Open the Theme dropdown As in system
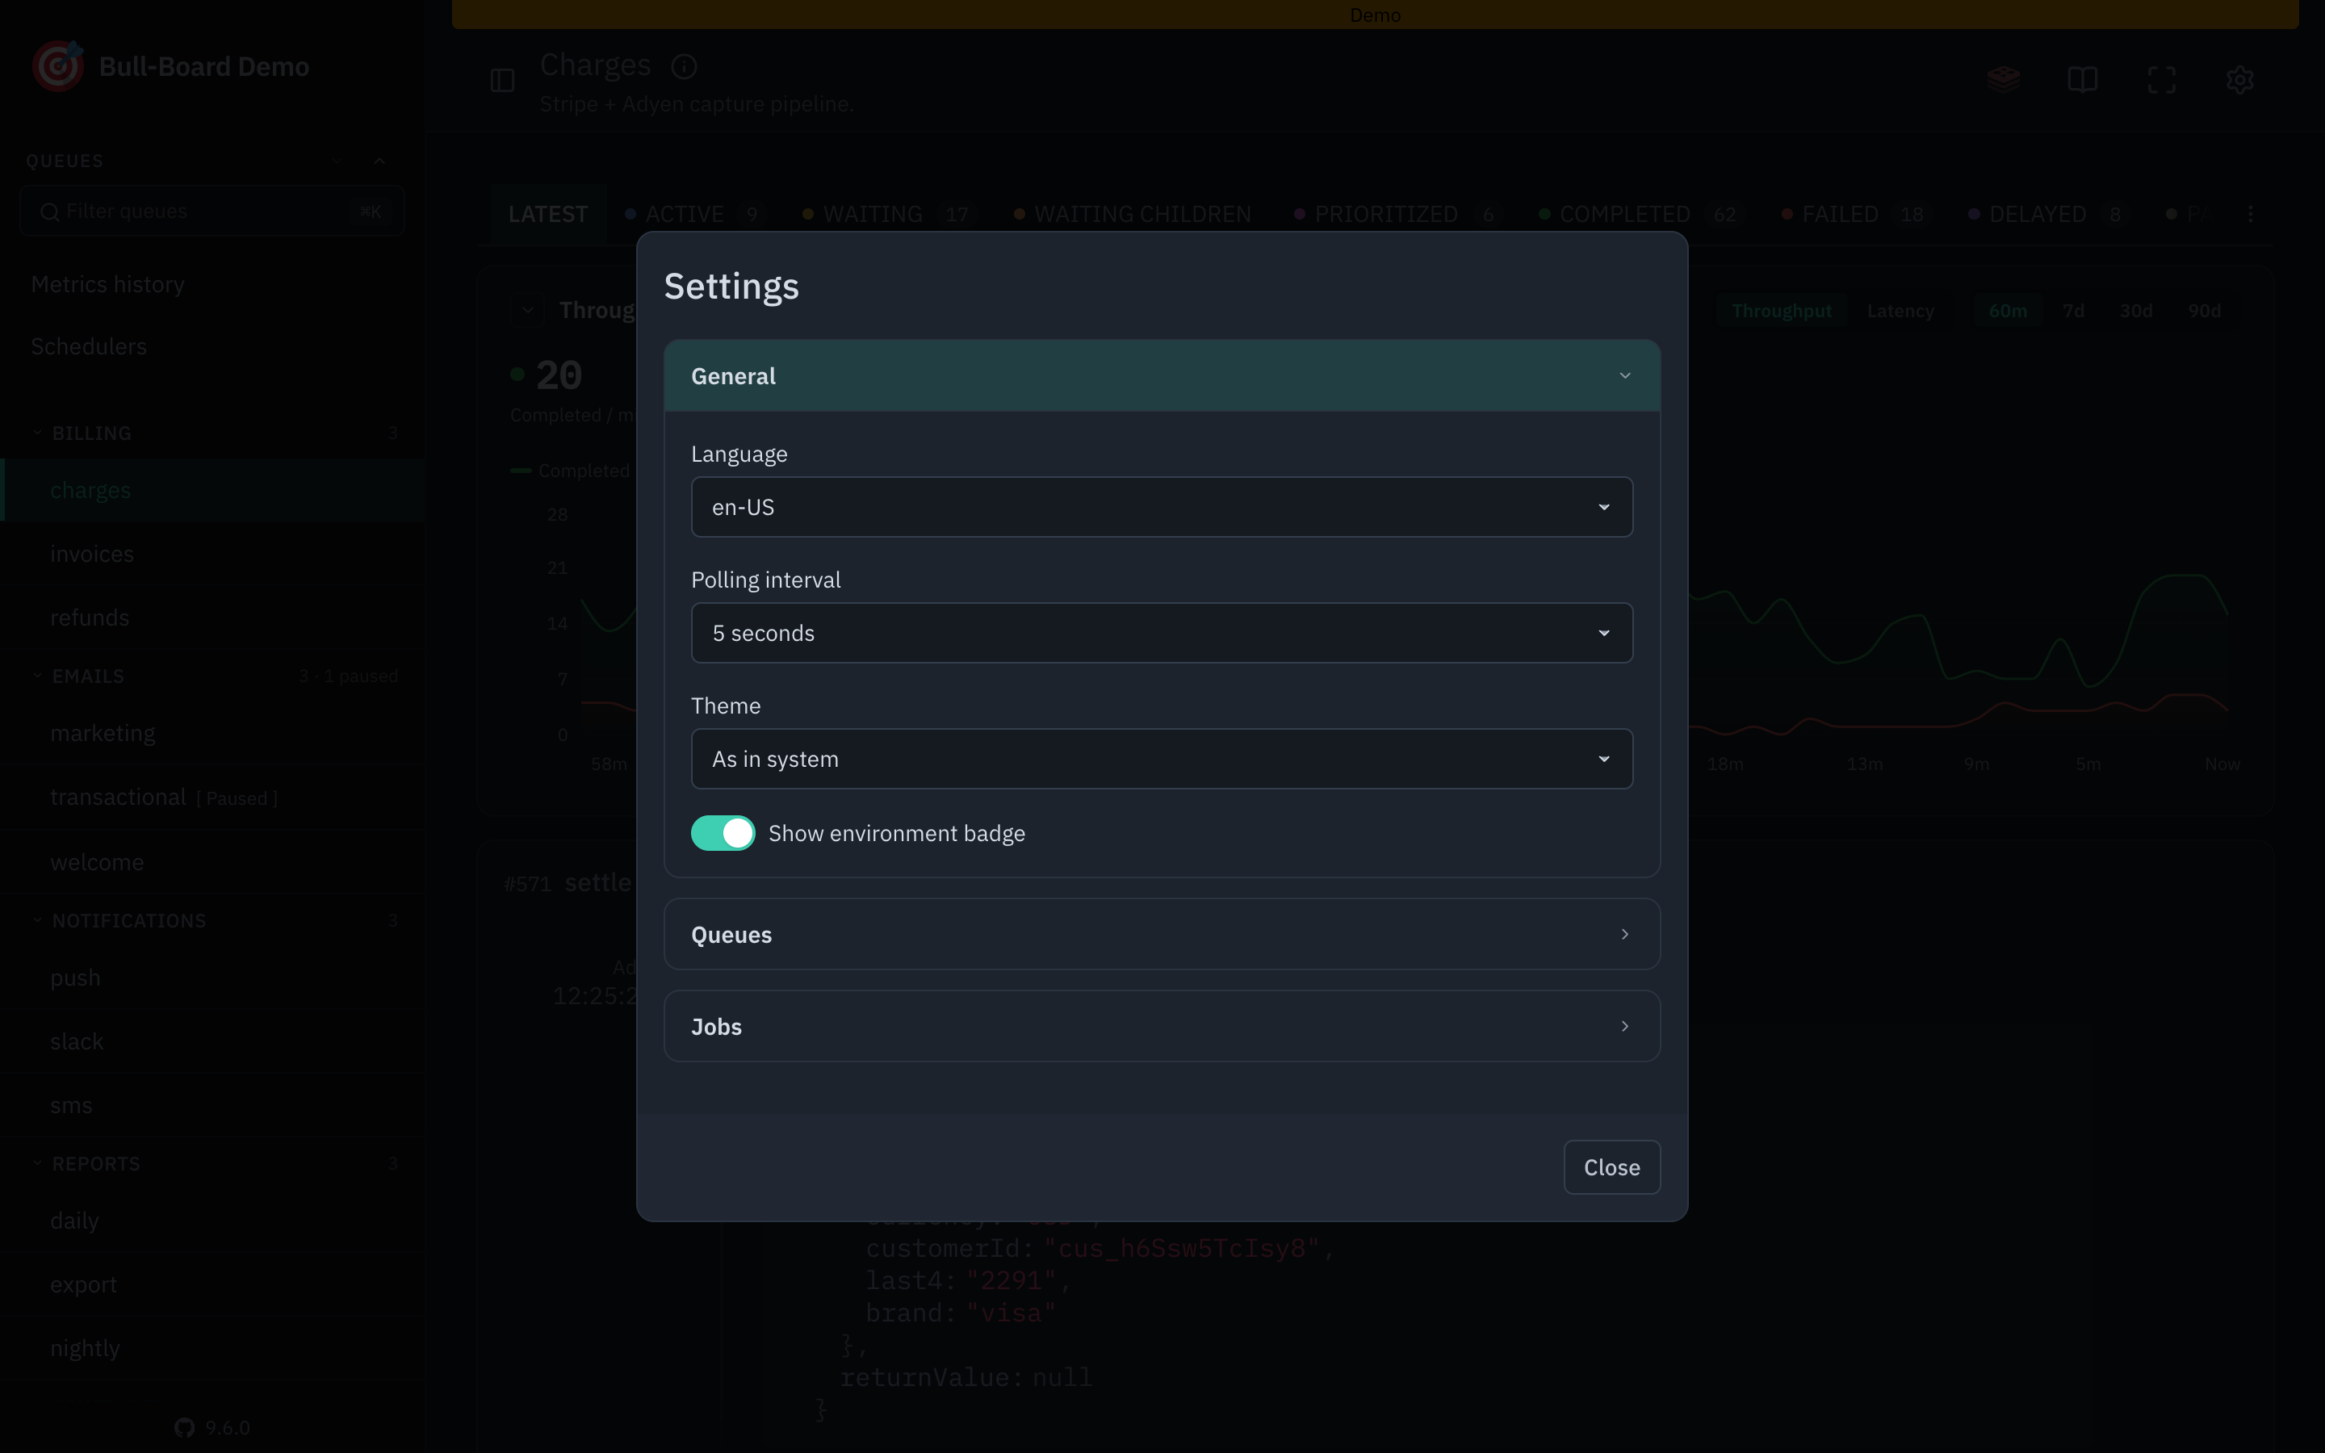The width and height of the screenshot is (2325, 1453). pyautogui.click(x=1162, y=759)
